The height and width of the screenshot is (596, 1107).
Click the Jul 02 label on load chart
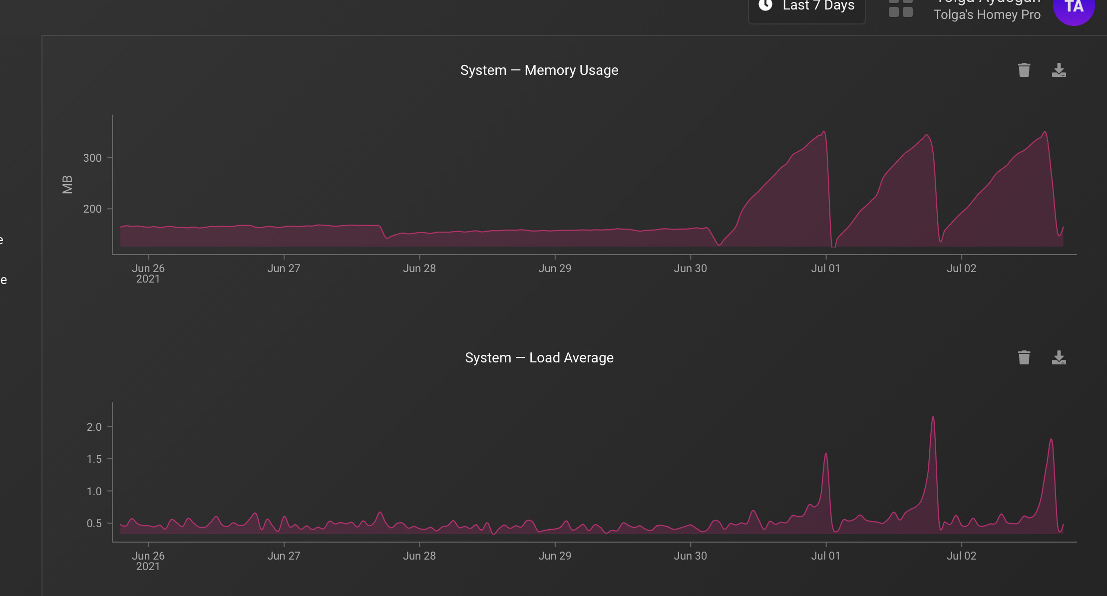click(961, 556)
